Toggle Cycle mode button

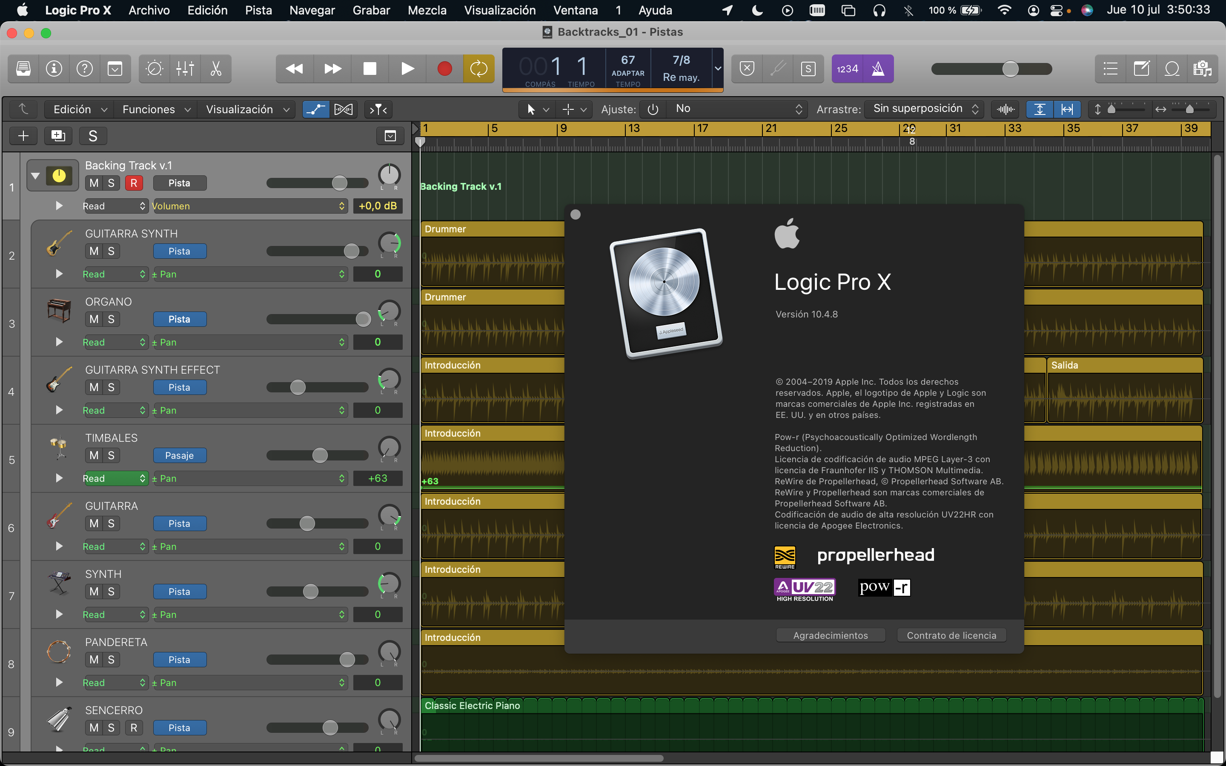click(x=478, y=69)
